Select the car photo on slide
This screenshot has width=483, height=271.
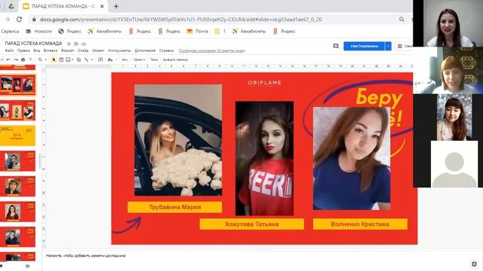[x=178, y=140]
